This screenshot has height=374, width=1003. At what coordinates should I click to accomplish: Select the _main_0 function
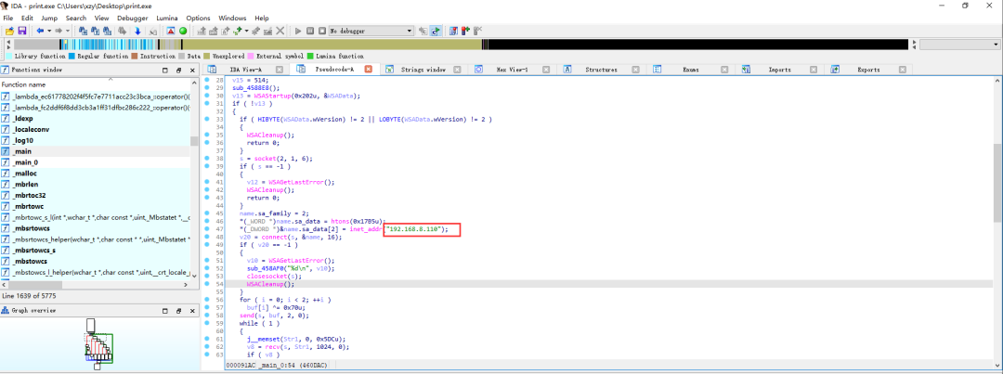(x=95, y=162)
